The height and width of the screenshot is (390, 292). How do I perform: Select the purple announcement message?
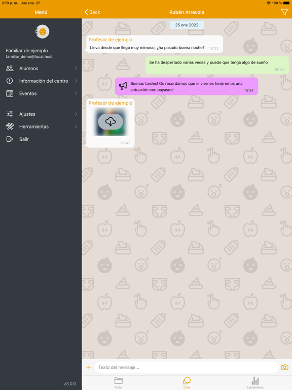click(186, 86)
